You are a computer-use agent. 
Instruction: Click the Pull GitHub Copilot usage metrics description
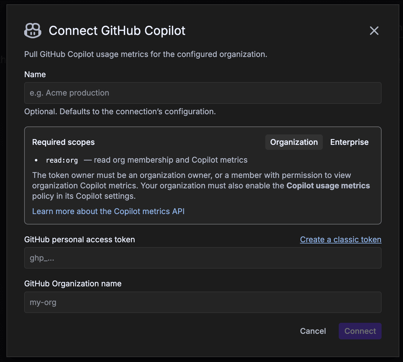pos(146,54)
